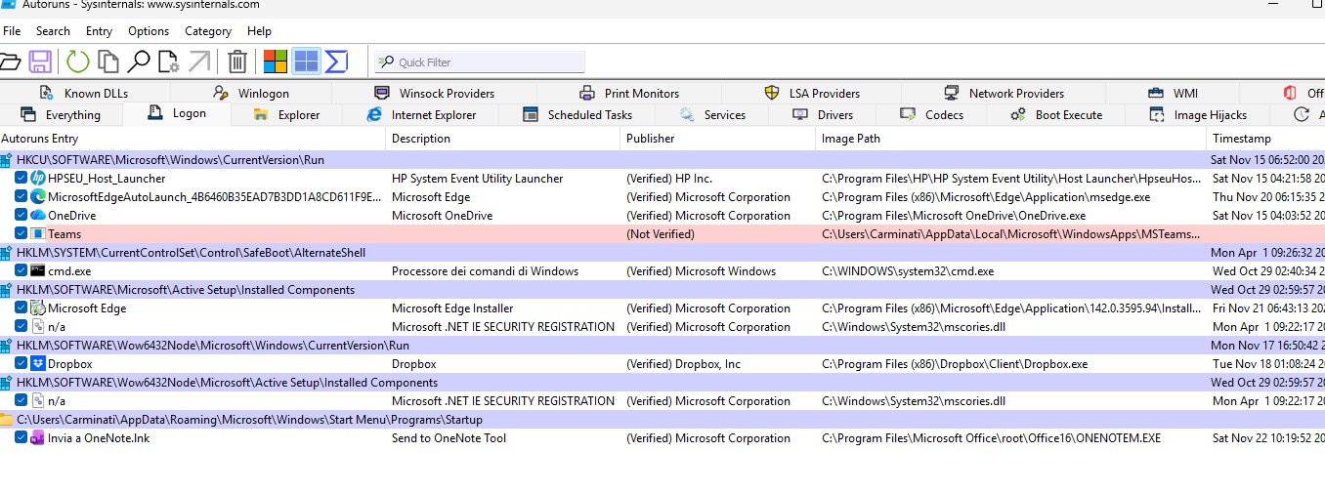Uncheck the cmd.exe entry checkbox
The image size is (1325, 493).
point(21,271)
